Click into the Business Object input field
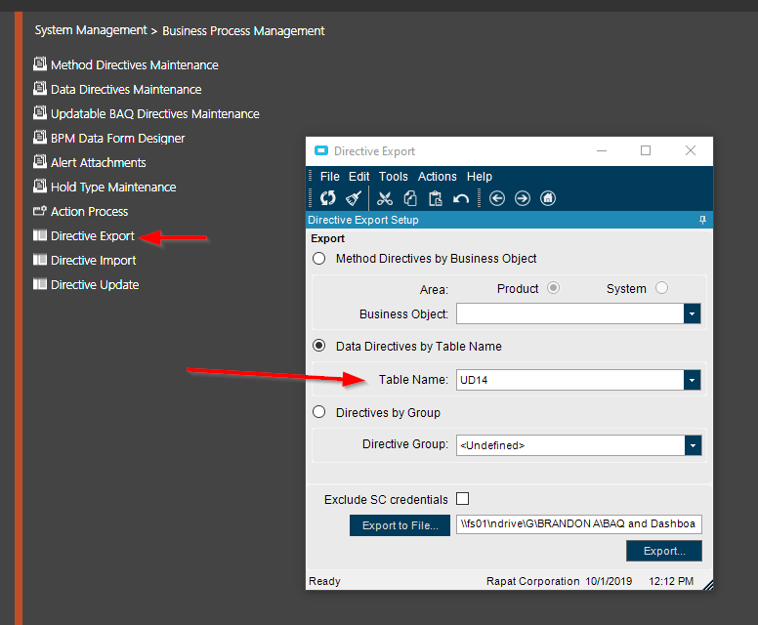This screenshot has width=758, height=625. point(569,314)
